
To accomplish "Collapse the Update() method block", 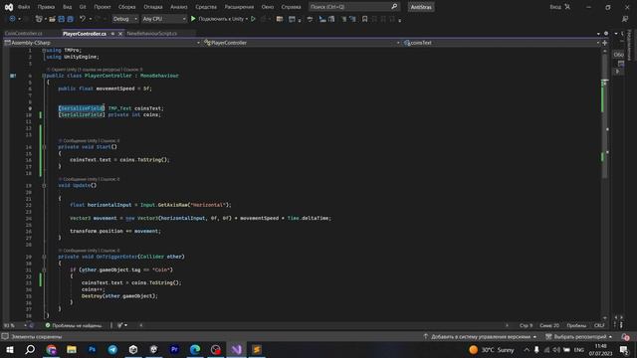I will tap(44, 186).
